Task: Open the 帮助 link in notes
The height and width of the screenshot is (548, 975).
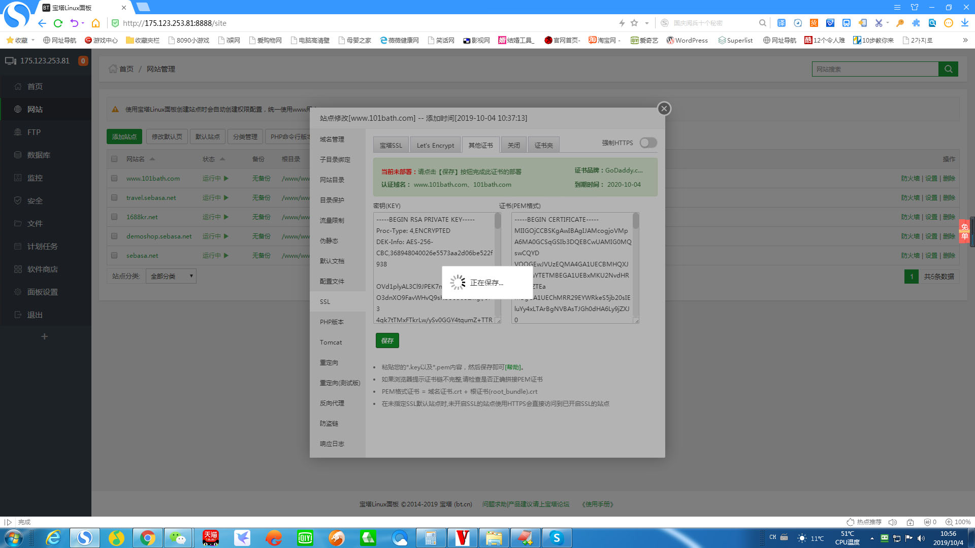Action: [x=513, y=367]
